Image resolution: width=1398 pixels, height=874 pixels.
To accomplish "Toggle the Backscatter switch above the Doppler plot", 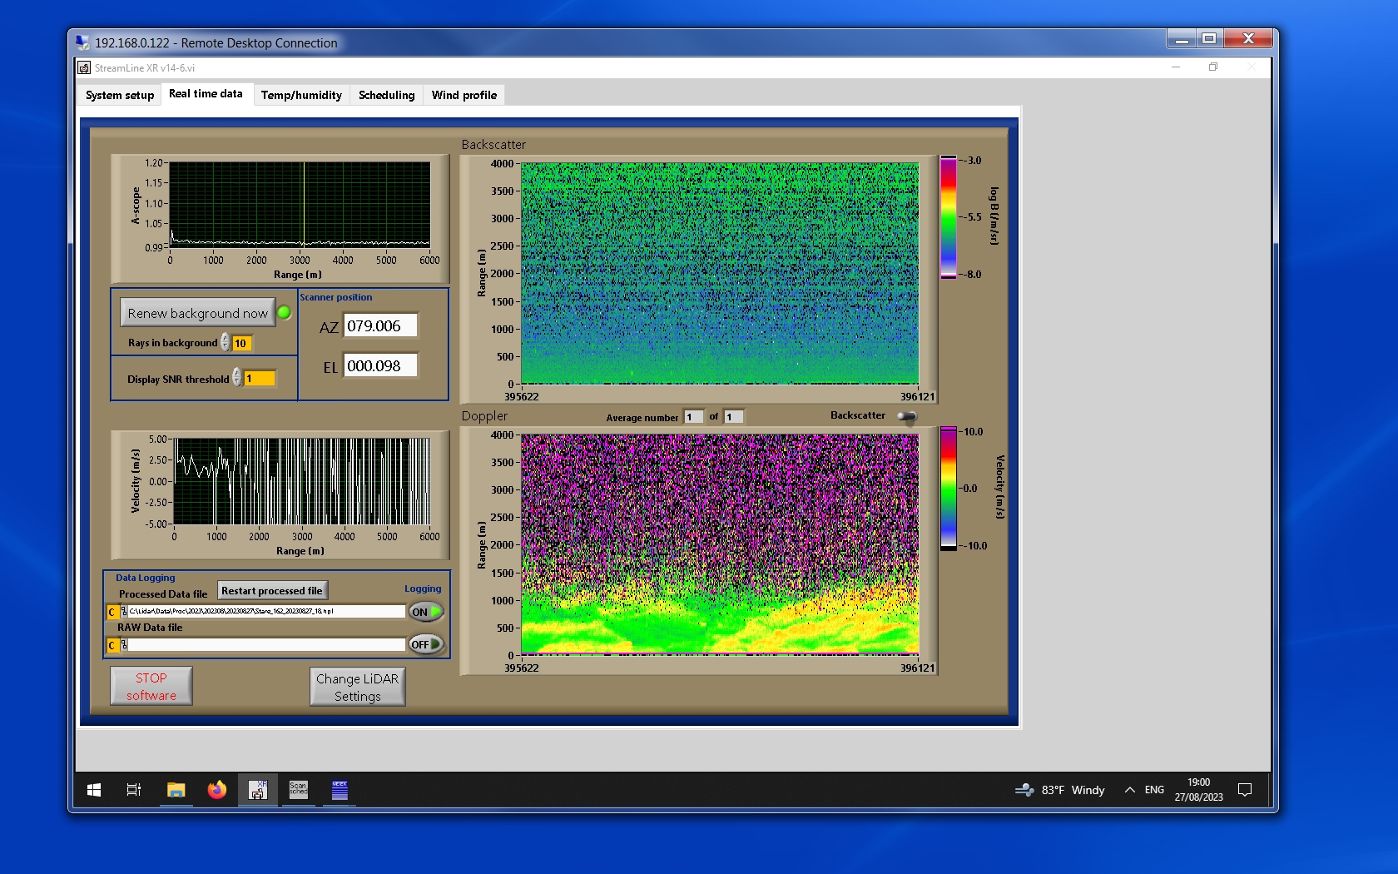I will (x=907, y=416).
